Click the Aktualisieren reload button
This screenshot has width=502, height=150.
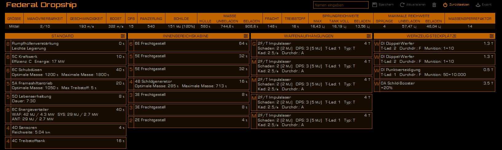pos(413,5)
